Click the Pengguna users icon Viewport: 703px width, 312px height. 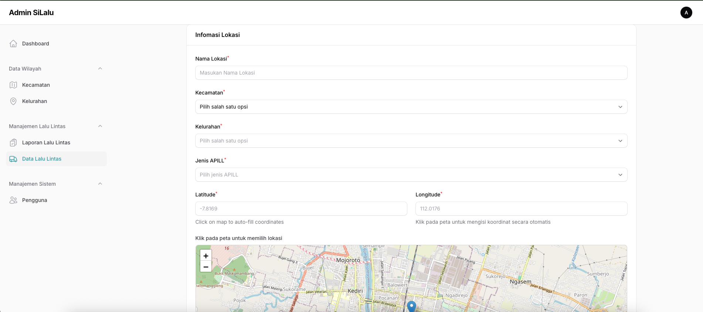pos(13,200)
